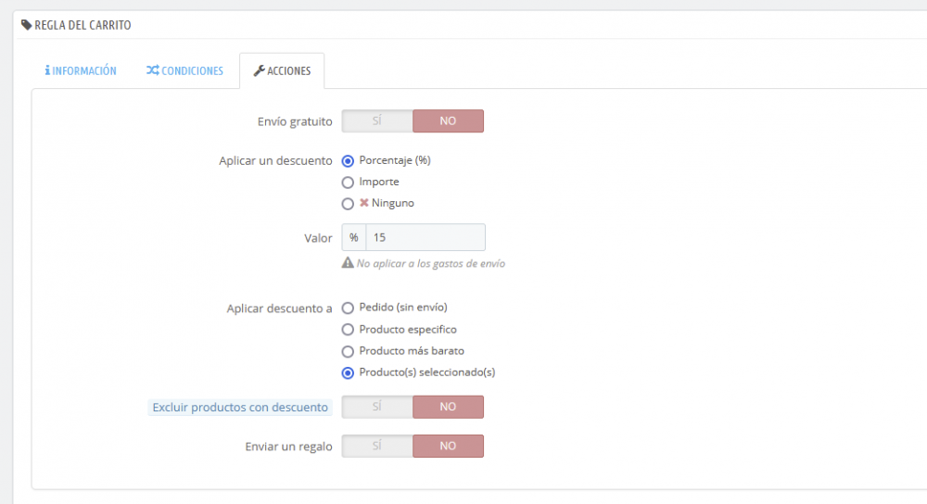Turn on Excluir productos con descuento
The height and width of the screenshot is (504, 927).
(x=377, y=407)
